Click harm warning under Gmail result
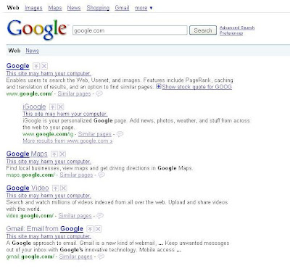 [x=49, y=236]
